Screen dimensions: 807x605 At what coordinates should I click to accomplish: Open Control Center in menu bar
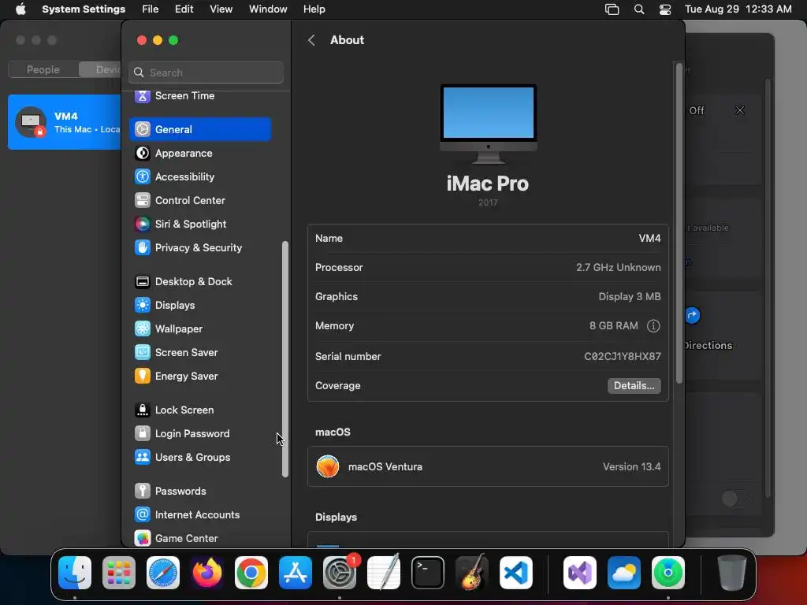pyautogui.click(x=665, y=9)
